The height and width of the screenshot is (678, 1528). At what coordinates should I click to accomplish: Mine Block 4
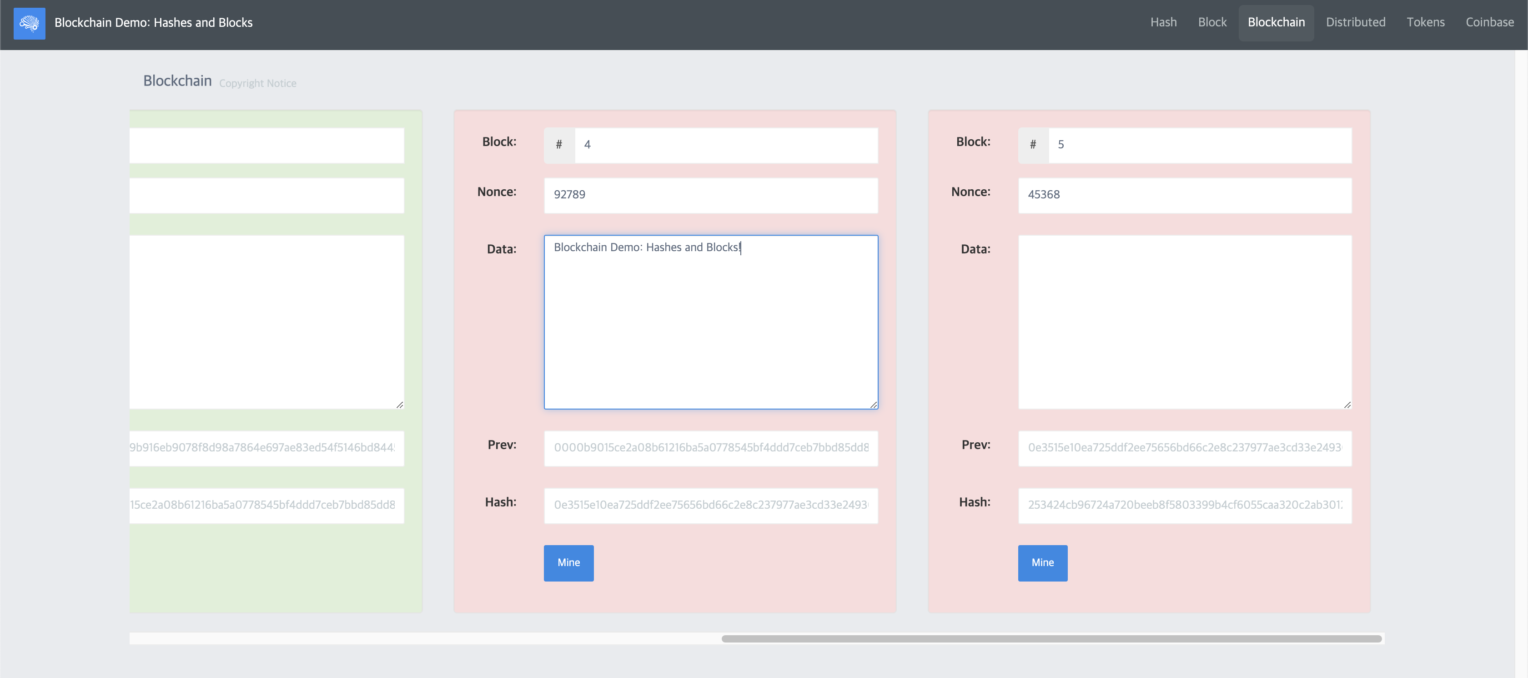coord(568,563)
